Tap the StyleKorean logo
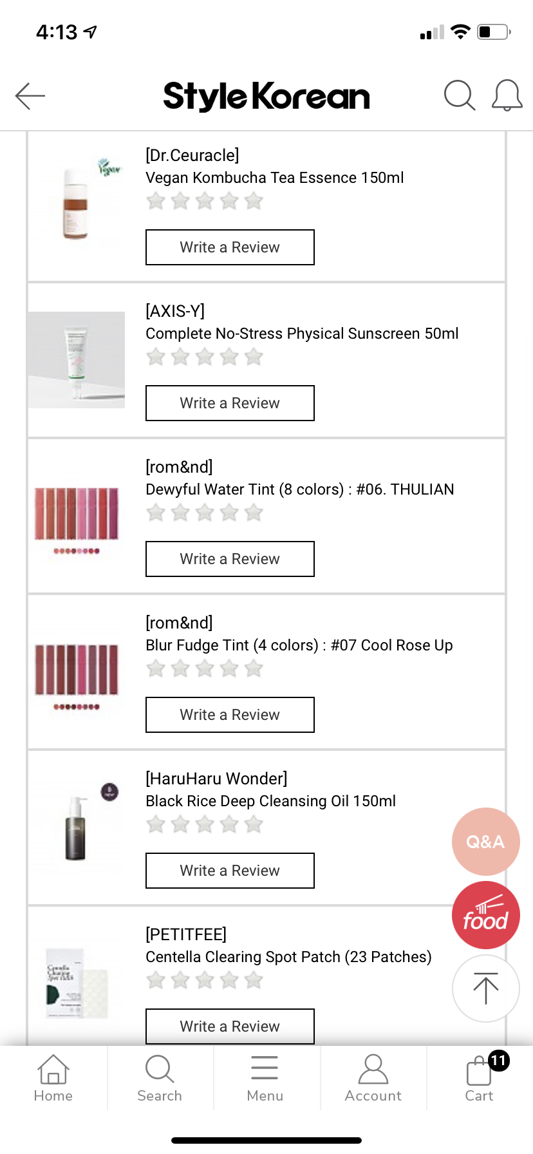The width and height of the screenshot is (533, 1154). (x=266, y=97)
